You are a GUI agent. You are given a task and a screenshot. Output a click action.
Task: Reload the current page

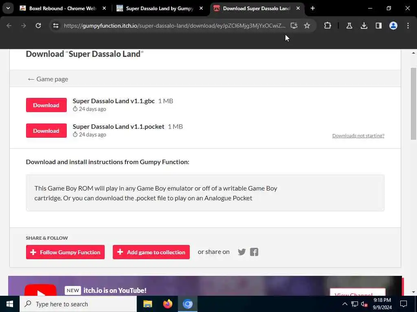coord(38,26)
